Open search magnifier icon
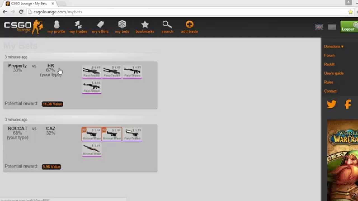Viewport: 358px width, 201px height. click(167, 25)
